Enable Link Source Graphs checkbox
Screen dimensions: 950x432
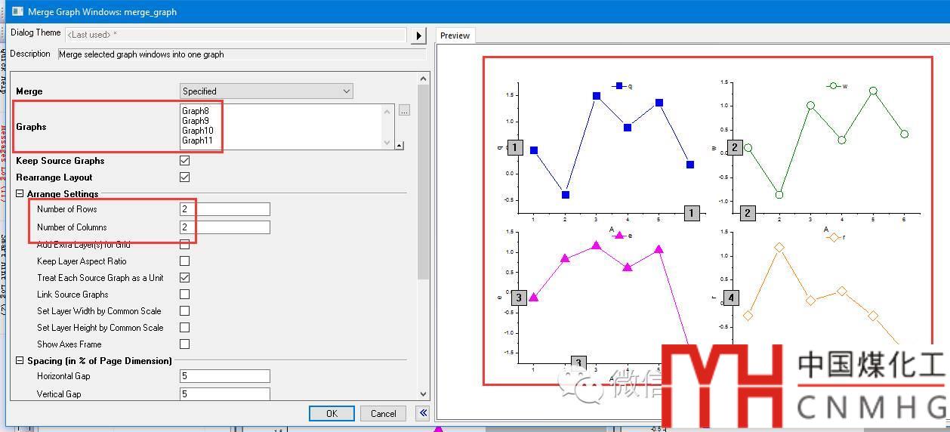point(184,294)
